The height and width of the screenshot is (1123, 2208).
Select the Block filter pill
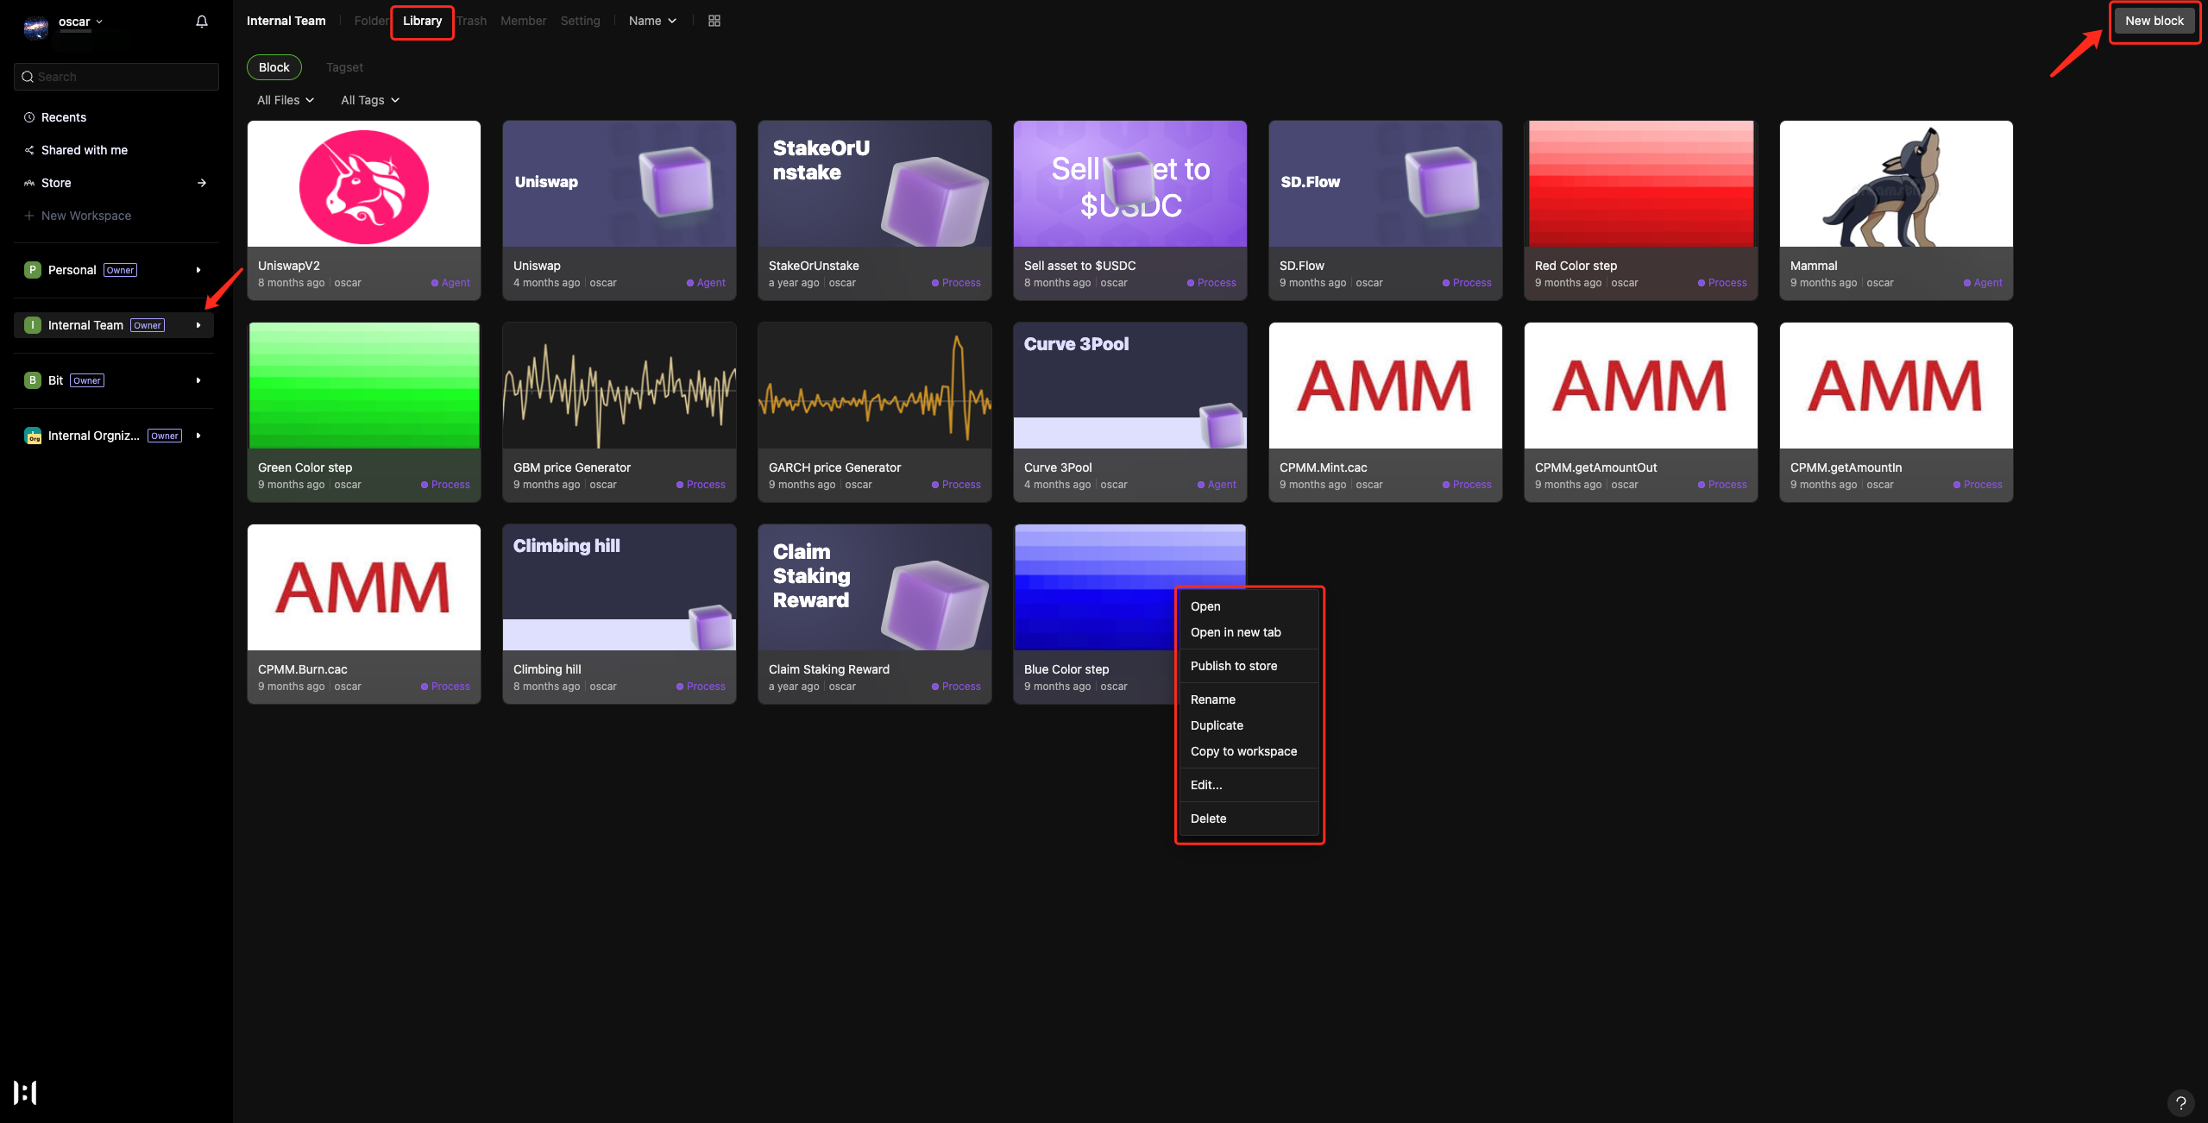274,67
